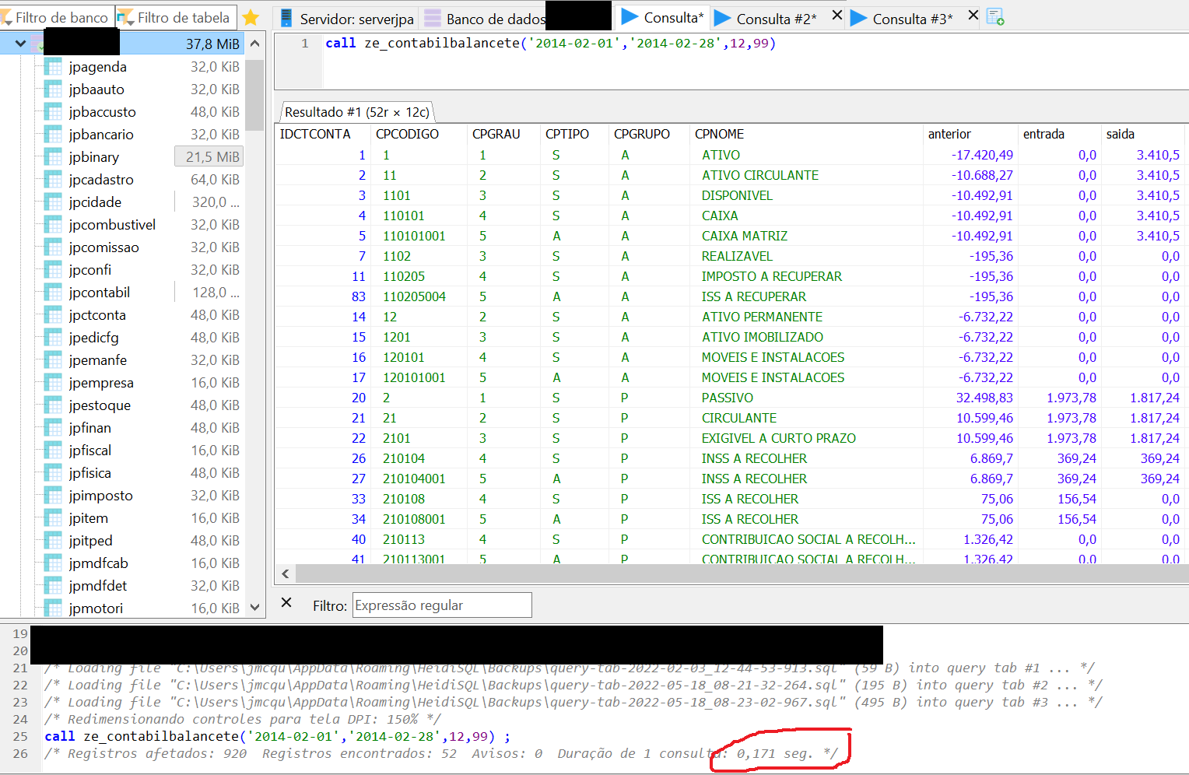The image size is (1189, 775).
Task: Click the IDCTCONTA column header
Action: (x=315, y=134)
